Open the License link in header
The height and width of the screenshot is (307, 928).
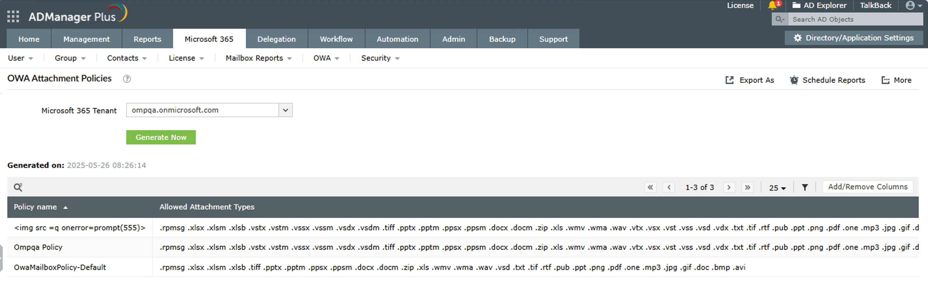point(740,6)
